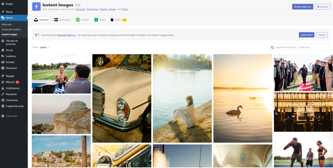This screenshot has height=168, width=333.
Task: Switch to the Openverse tab
Action: pyautogui.click(x=62, y=20)
